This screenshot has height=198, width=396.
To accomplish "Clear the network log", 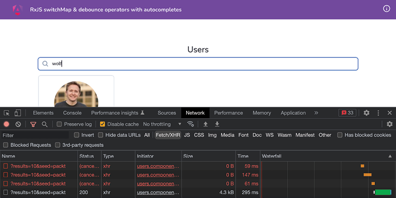I will click(x=18, y=124).
